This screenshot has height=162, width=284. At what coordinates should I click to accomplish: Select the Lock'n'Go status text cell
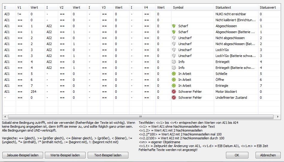[222, 50]
